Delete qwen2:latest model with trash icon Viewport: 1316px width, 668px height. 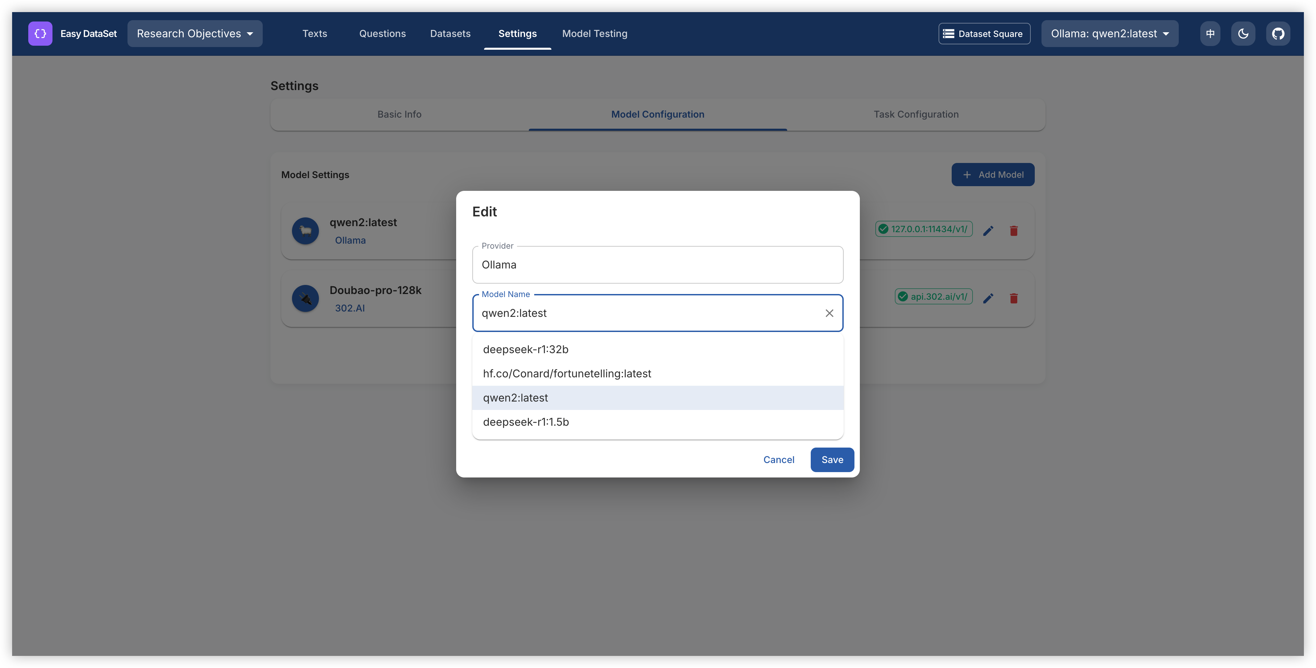tap(1014, 231)
